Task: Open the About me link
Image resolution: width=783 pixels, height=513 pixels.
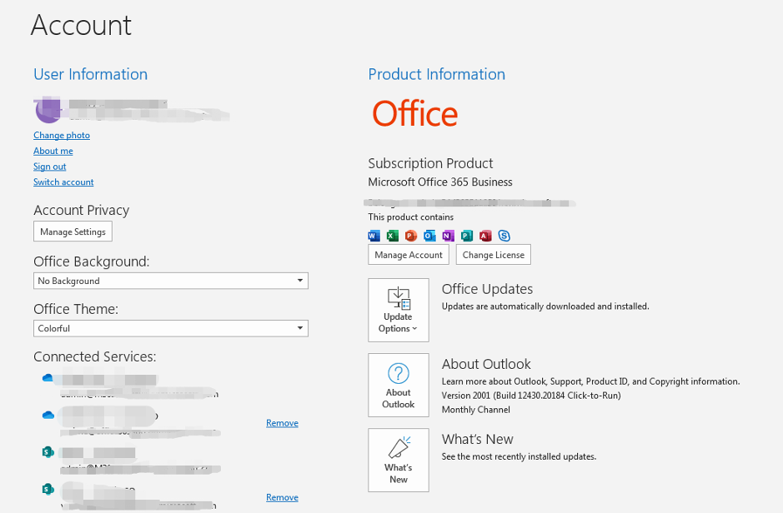Action: click(x=53, y=151)
